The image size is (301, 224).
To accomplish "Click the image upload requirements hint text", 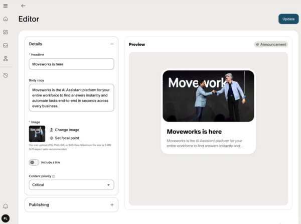I will tap(70, 147).
